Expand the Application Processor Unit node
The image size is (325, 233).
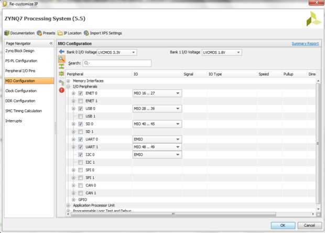click(68, 205)
